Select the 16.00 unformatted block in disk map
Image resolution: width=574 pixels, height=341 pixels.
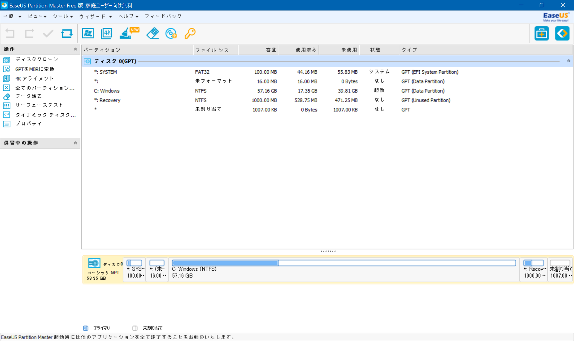point(157,270)
